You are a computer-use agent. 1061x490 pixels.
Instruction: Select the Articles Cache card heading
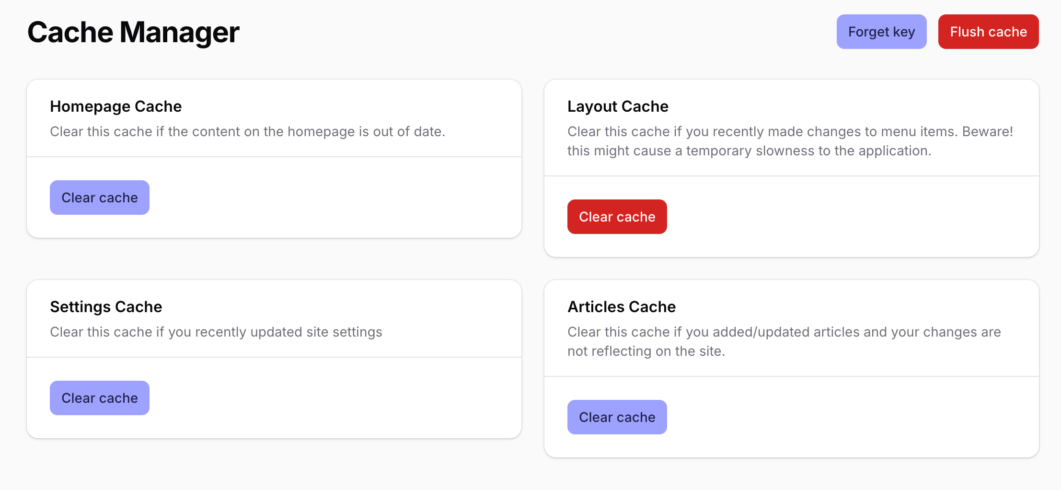[622, 307]
